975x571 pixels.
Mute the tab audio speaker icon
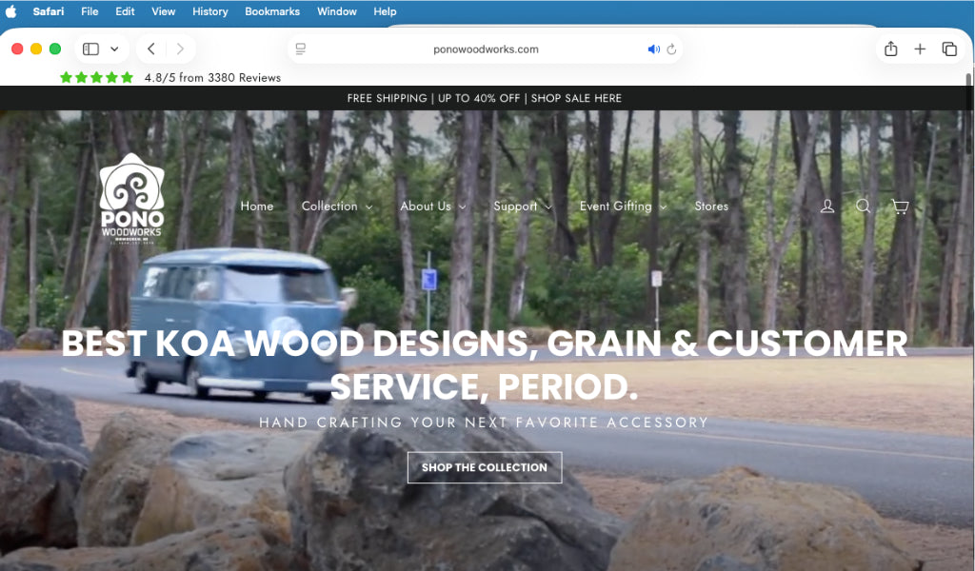point(653,49)
